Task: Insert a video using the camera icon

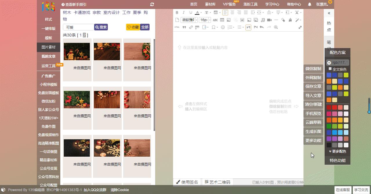Action: (269, 20)
